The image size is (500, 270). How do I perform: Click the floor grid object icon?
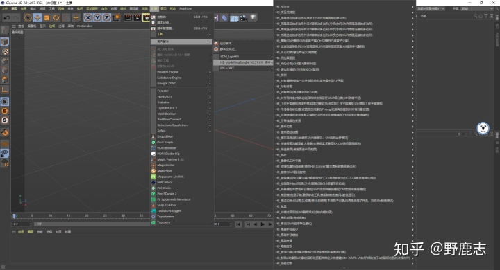234,18
